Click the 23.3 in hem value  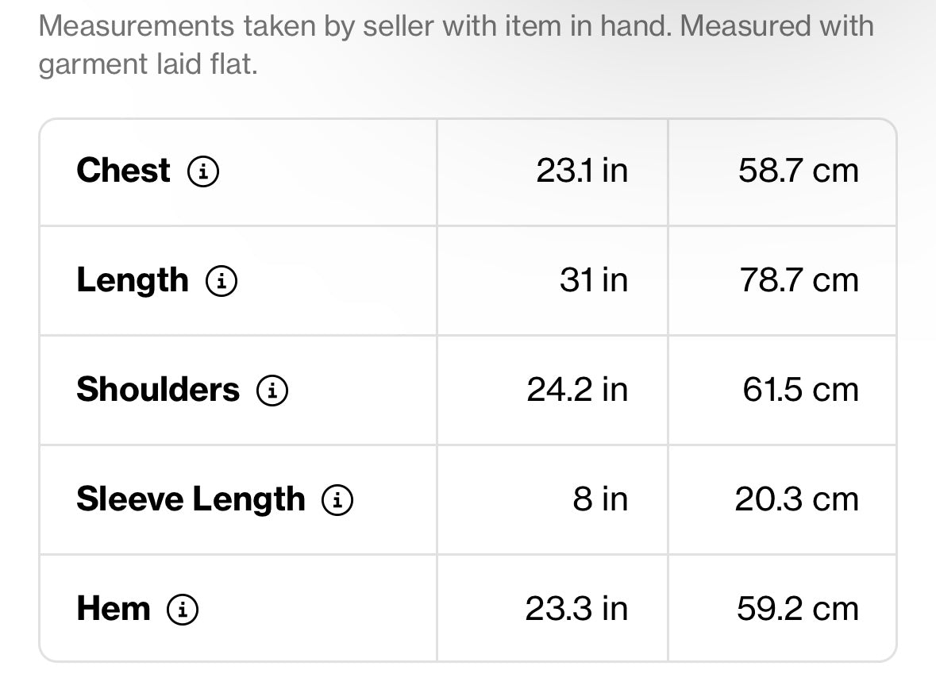tap(576, 609)
